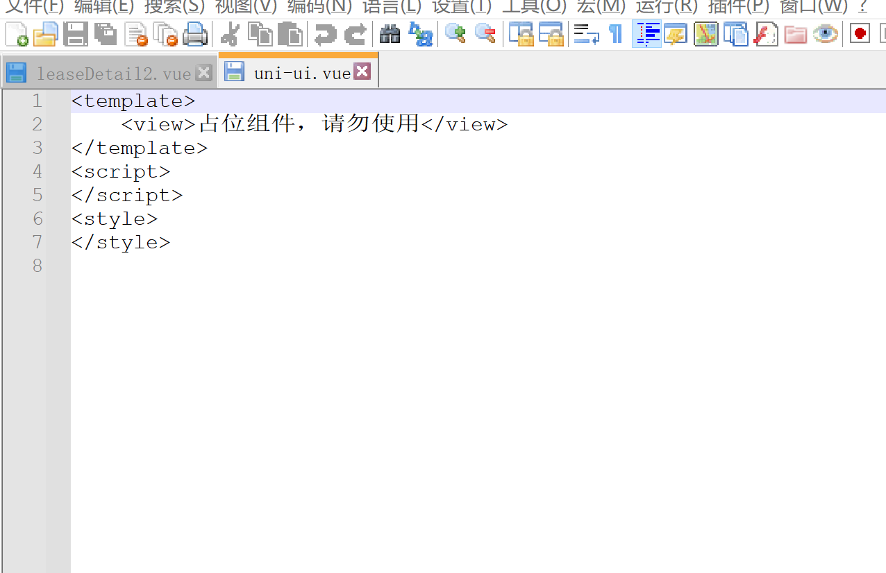Start macro recording with the red dot
The height and width of the screenshot is (573, 886).
[860, 34]
